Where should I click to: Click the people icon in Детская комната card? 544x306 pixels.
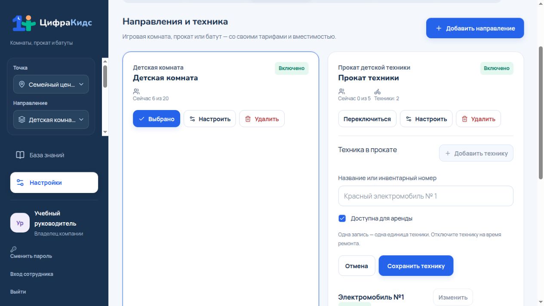pyautogui.click(x=136, y=92)
